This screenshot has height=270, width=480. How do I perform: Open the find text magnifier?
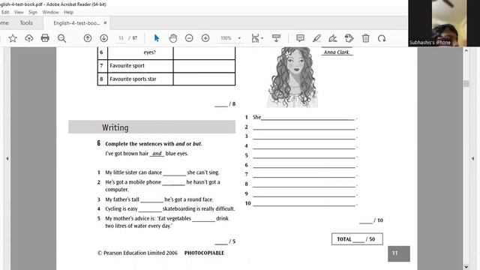(x=61, y=38)
